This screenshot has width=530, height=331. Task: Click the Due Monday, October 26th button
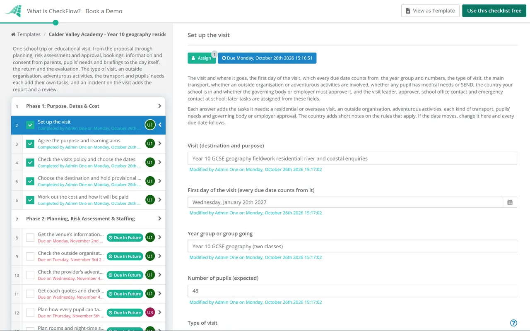[267, 58]
